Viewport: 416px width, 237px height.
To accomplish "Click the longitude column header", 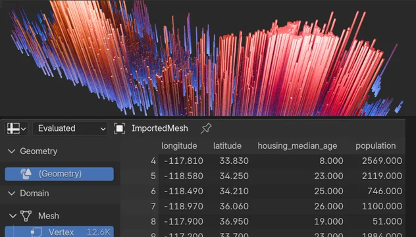I will pos(179,145).
